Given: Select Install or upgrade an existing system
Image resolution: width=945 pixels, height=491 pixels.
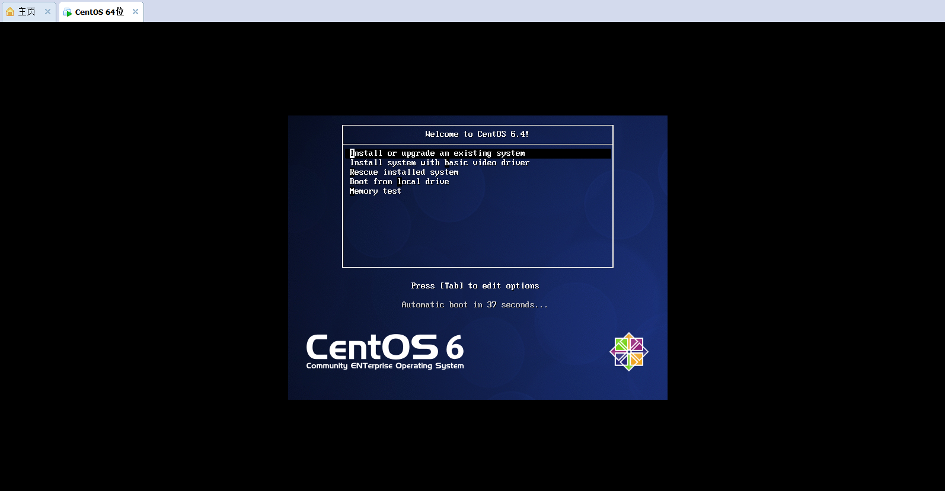Looking at the screenshot, I should click(437, 153).
